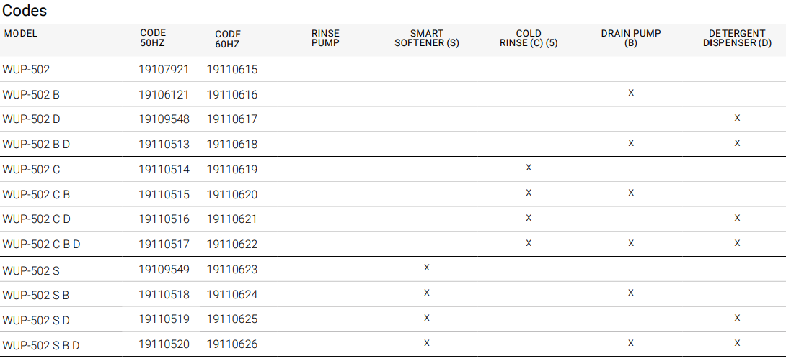Select the CODE 60HZ column header
The height and width of the screenshot is (361, 786).
click(x=228, y=40)
